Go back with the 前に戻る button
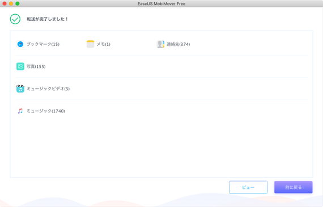 point(294,187)
